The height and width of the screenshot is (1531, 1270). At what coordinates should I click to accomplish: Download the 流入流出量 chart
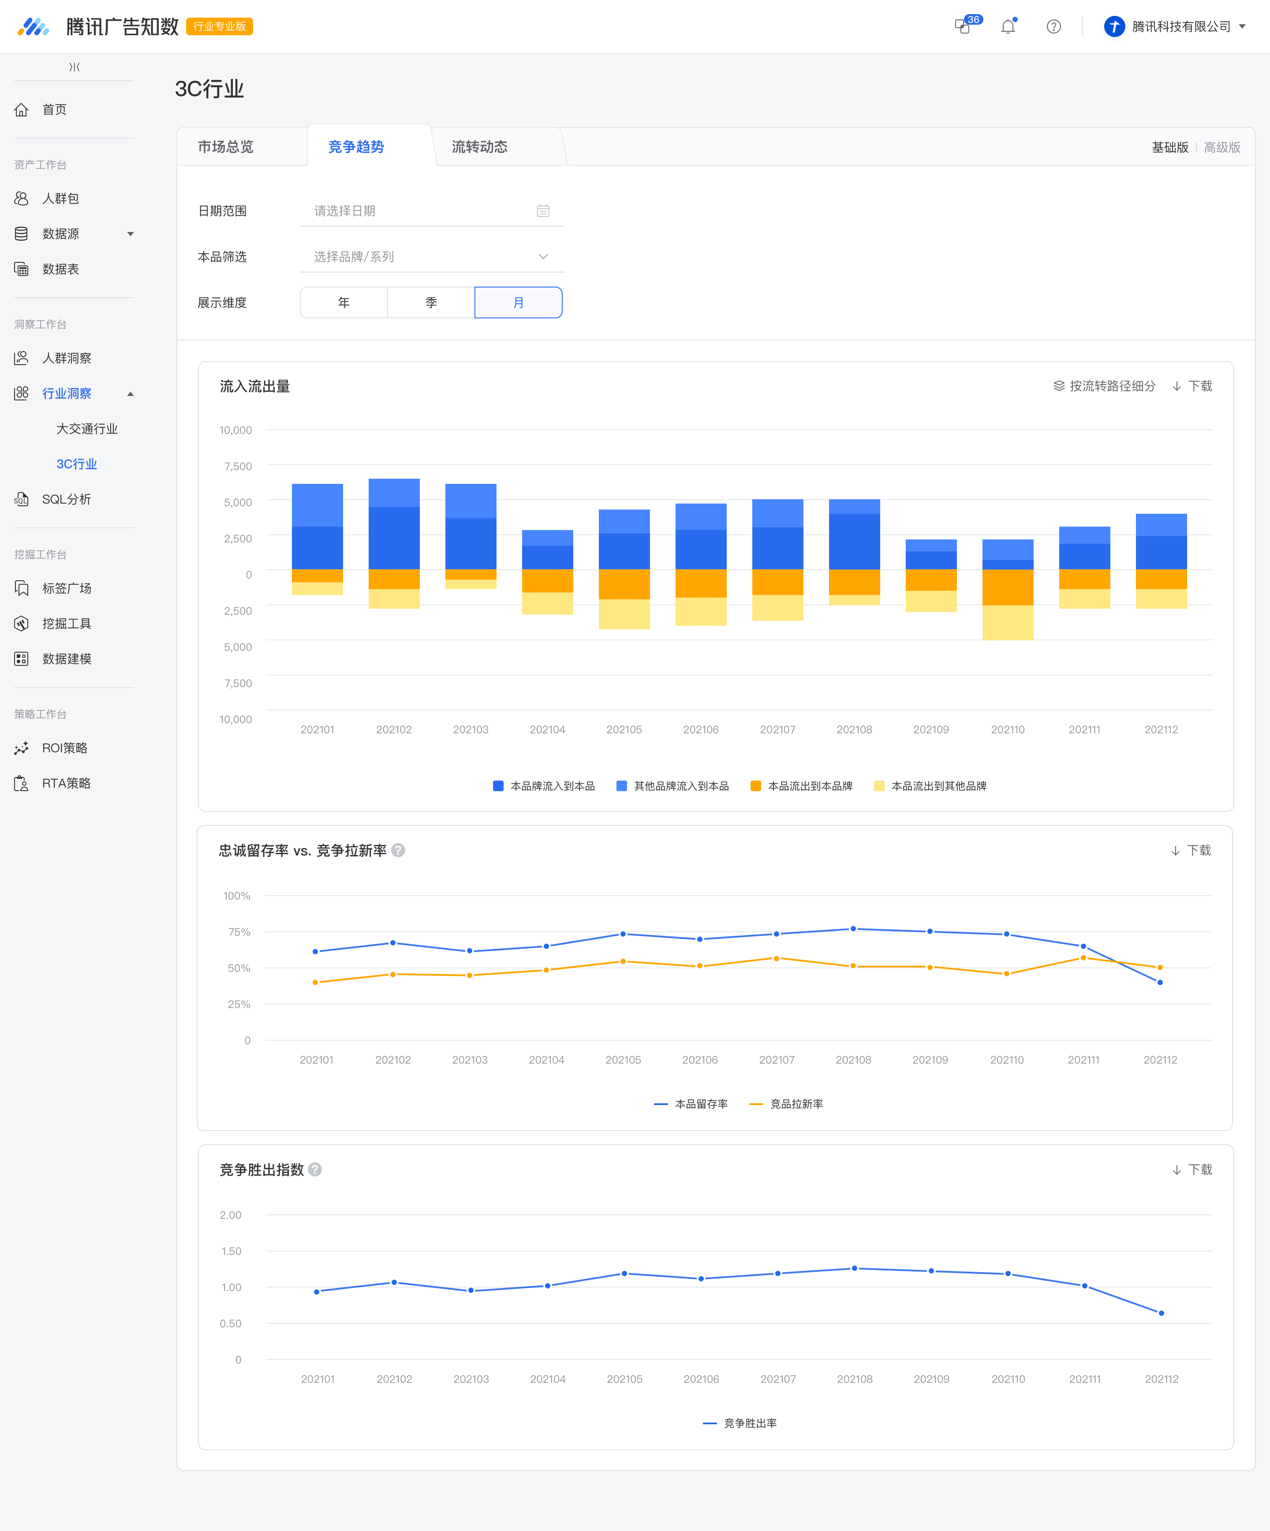[x=1192, y=386]
